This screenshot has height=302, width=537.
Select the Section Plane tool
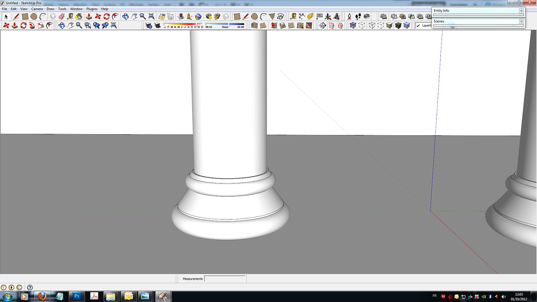click(323, 25)
